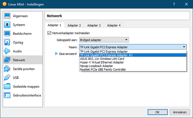Switch to the Adapter 2 tab
193x118 pixels.
coord(74,25)
